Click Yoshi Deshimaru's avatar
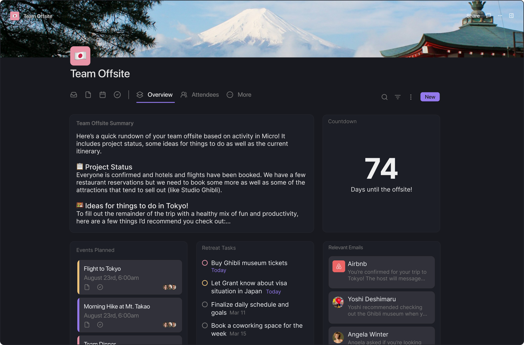524x345 pixels. [x=338, y=302]
